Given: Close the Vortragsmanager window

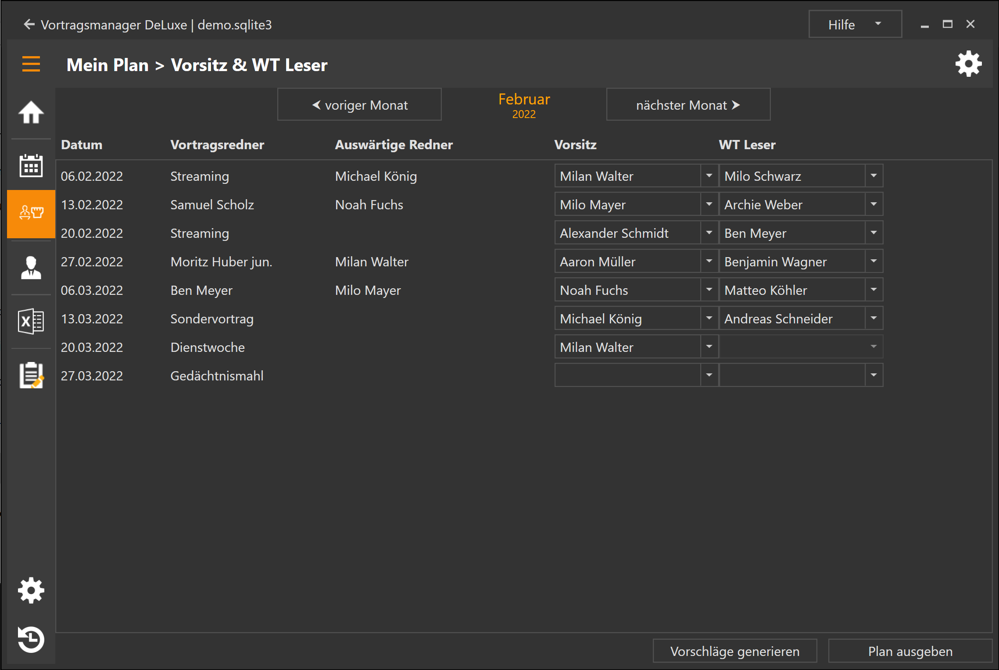Looking at the screenshot, I should click(x=970, y=25).
